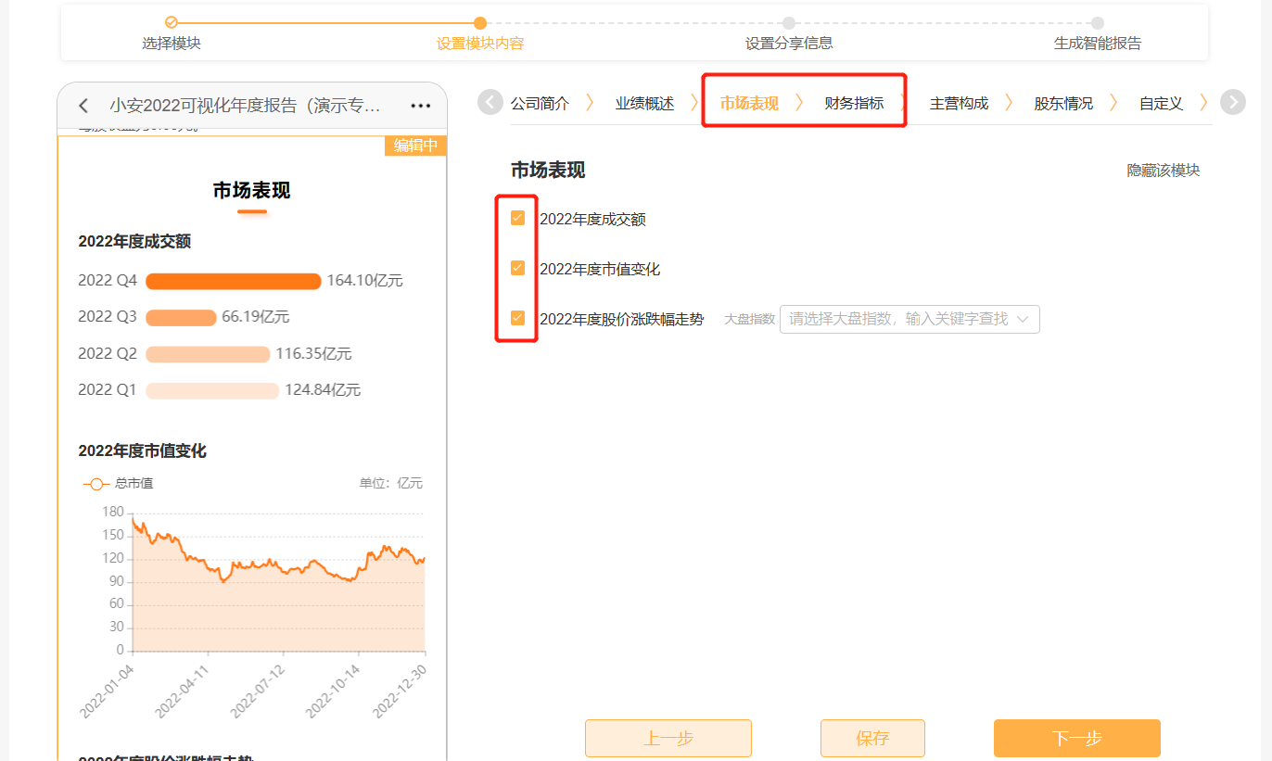Click the 设置分享信息 step label
Viewport: 1272px width, 761px height.
click(x=789, y=43)
